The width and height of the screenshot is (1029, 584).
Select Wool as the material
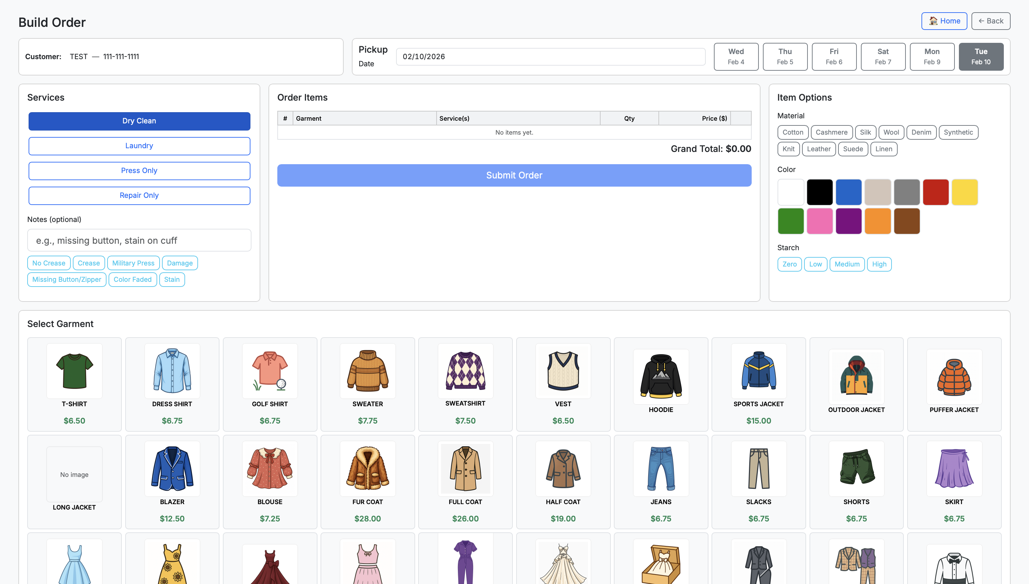[x=891, y=132]
